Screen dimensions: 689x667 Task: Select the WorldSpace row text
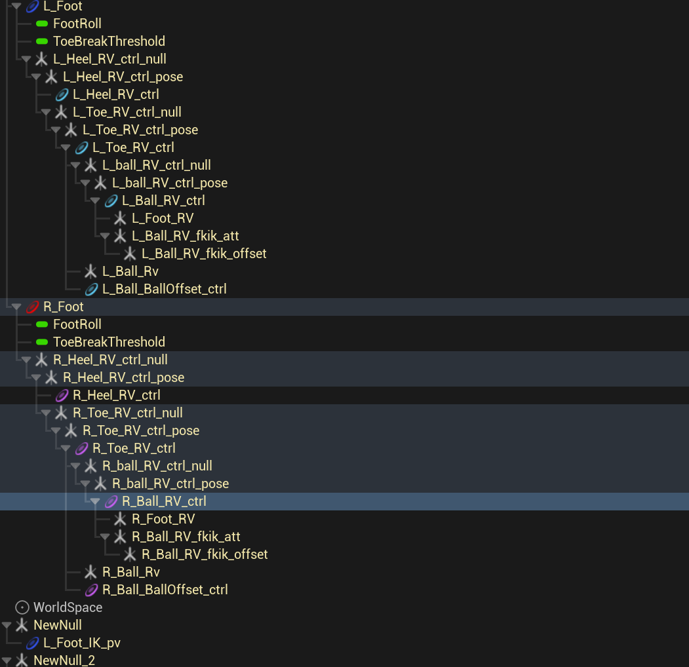pyautogui.click(x=68, y=607)
